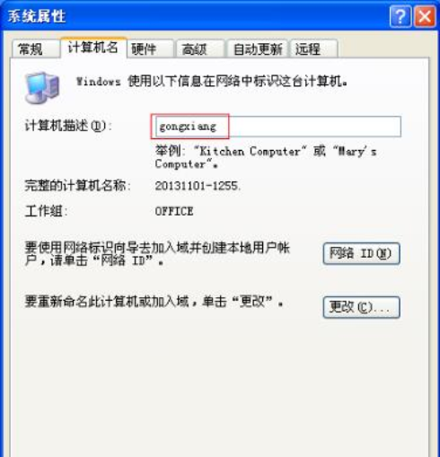Click the 完整的计算机名称 label
This screenshot has height=457, width=440.
coord(77,186)
